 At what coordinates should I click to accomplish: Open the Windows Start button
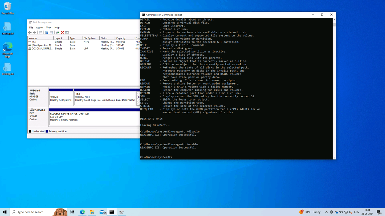(x=5, y=212)
